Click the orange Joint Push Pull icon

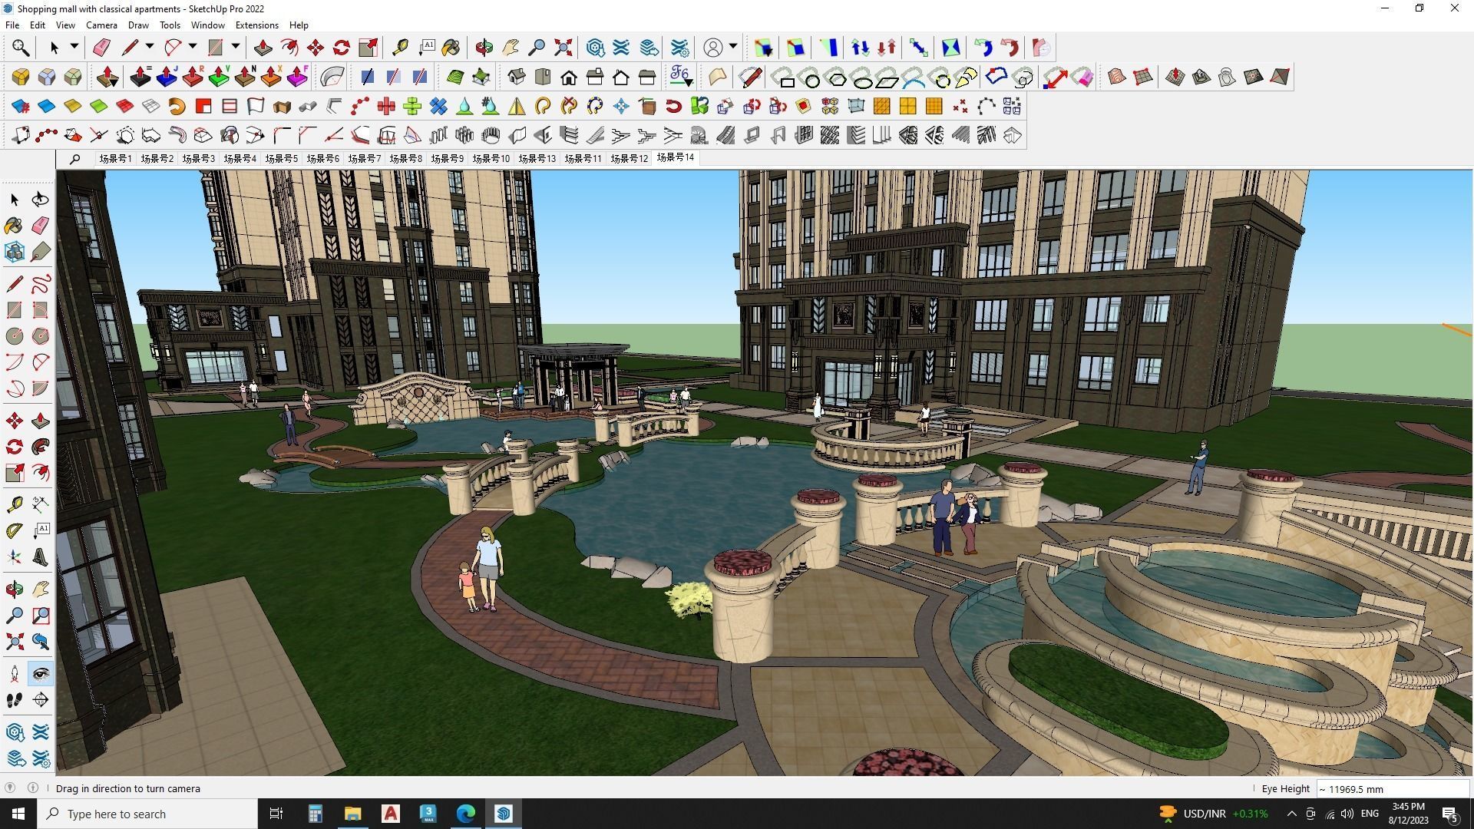coord(271,77)
